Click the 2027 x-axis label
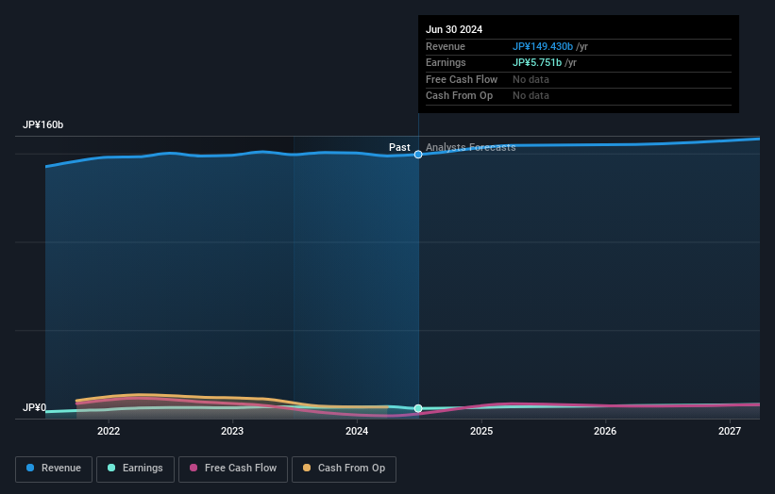Image resolution: width=775 pixels, height=494 pixels. tap(729, 431)
